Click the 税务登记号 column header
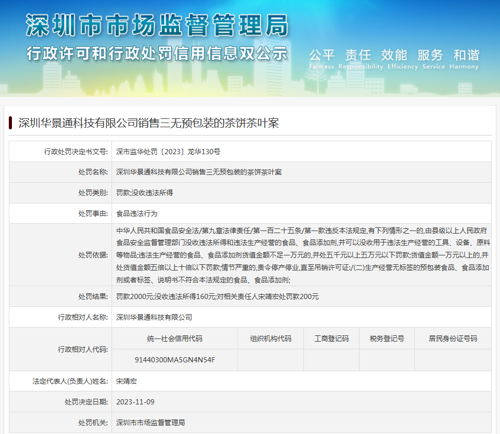 click(386, 338)
